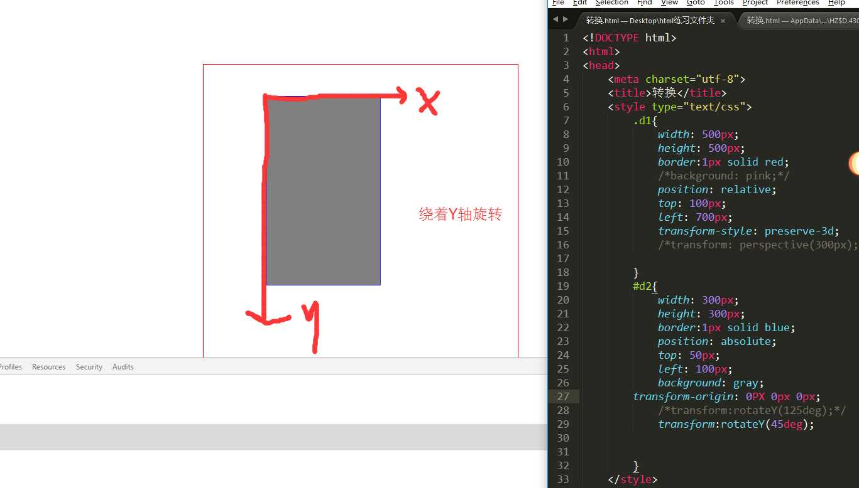The image size is (859, 488).
Task: Open the Profiles devtools tab
Action: coord(11,367)
